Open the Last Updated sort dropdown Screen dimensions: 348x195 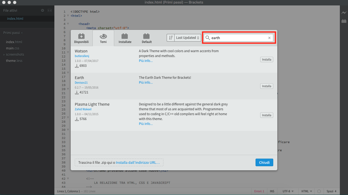(x=188, y=38)
